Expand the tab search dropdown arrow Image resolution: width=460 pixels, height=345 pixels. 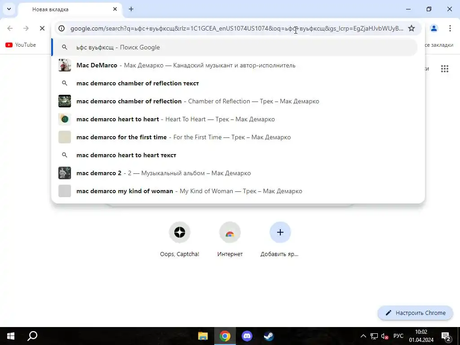(9, 9)
